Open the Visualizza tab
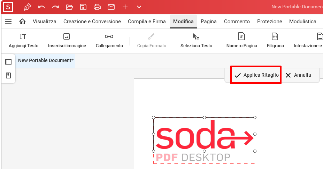The width and height of the screenshot is (323, 169). (45, 22)
